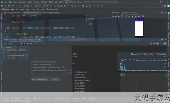Image resolution: width=170 pixels, height=103 pixels.
Task: Click the Sync/reload toolbar icon
Action: [x=9, y=6]
